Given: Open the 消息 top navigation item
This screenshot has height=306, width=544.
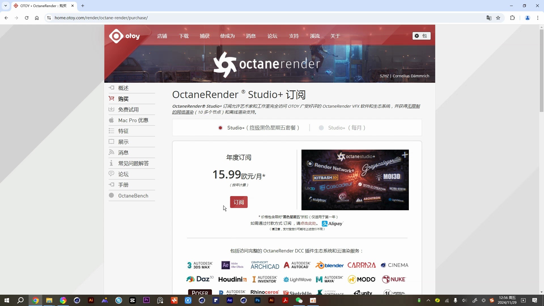Looking at the screenshot, I should (251, 36).
